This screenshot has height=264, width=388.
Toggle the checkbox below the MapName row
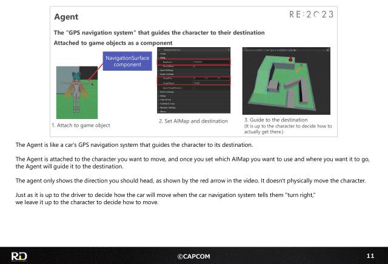(194, 66)
